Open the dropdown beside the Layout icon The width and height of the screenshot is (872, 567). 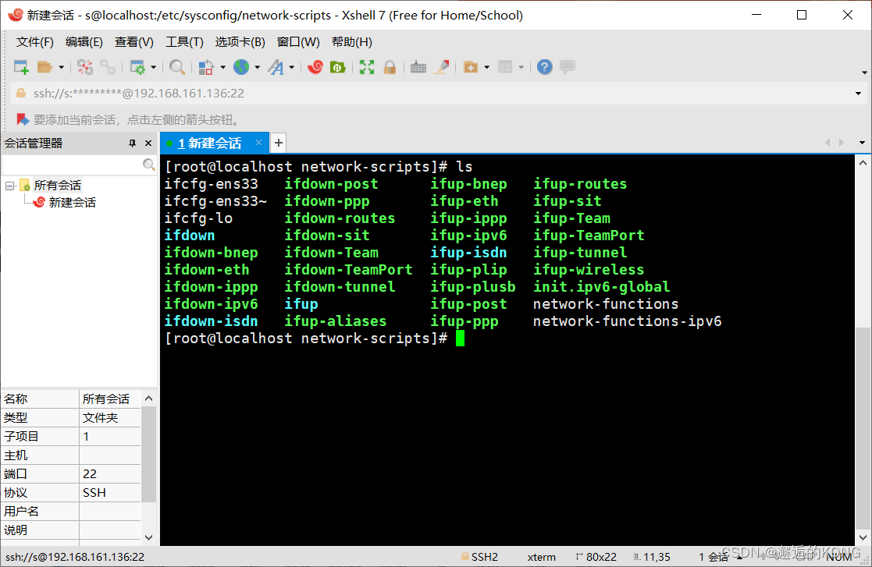pyautogui.click(x=521, y=67)
